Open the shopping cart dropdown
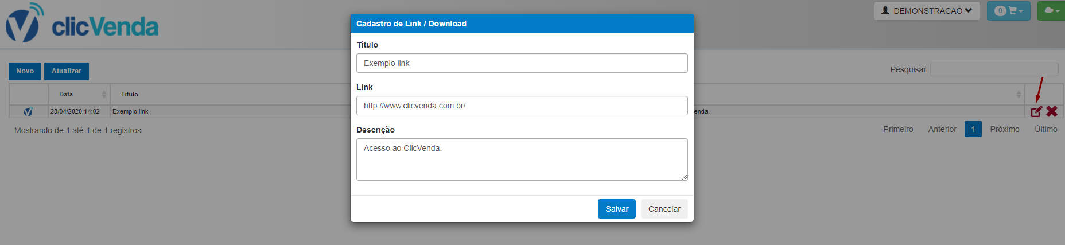This screenshot has height=245, width=1065. point(1008,11)
